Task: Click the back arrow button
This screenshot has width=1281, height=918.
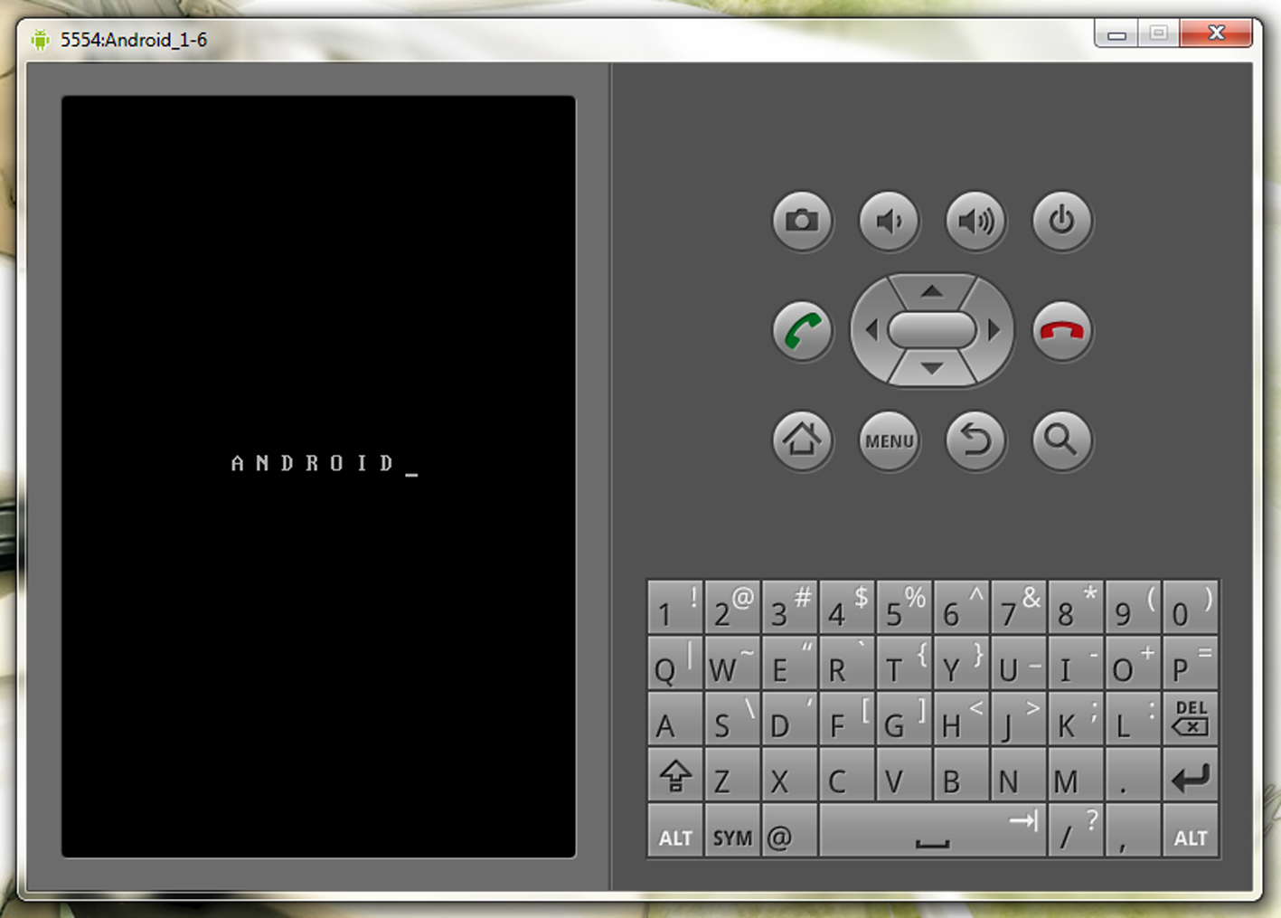Action: [975, 440]
